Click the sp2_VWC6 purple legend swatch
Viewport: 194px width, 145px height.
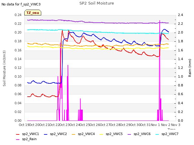pos(129,134)
